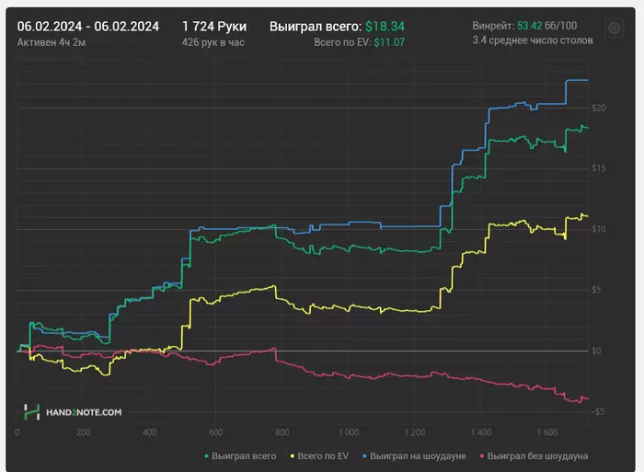Click the 1 600 hands axis label
Viewport: 644px width, 472px height.
click(x=547, y=432)
